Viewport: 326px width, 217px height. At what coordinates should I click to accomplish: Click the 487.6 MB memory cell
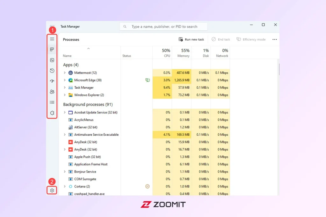pos(181,73)
